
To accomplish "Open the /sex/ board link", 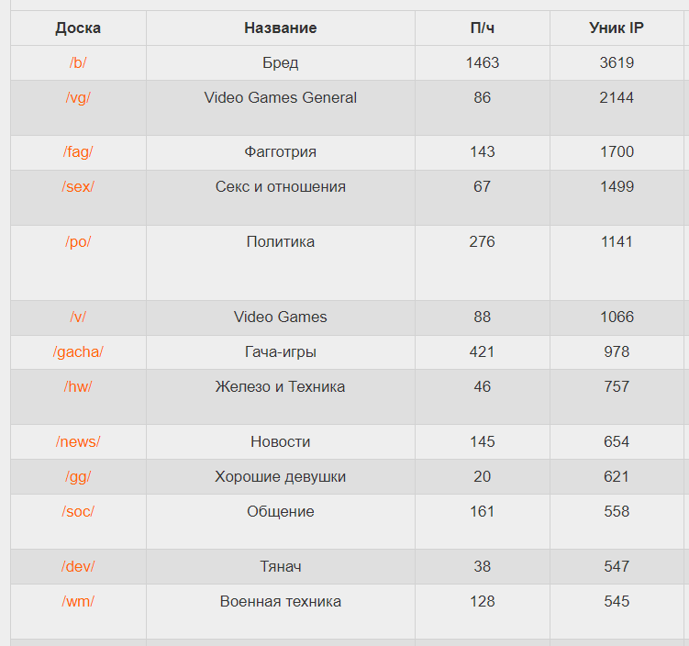I will click(x=78, y=187).
